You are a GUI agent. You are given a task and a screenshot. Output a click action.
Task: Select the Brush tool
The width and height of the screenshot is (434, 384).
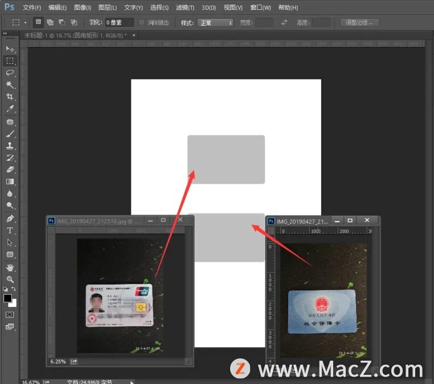(10, 134)
